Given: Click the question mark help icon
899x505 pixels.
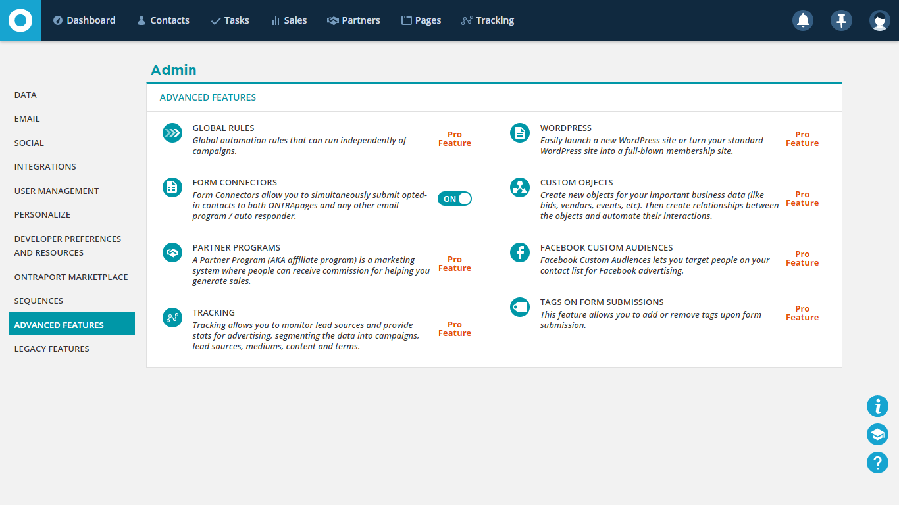Looking at the screenshot, I should pos(877,463).
